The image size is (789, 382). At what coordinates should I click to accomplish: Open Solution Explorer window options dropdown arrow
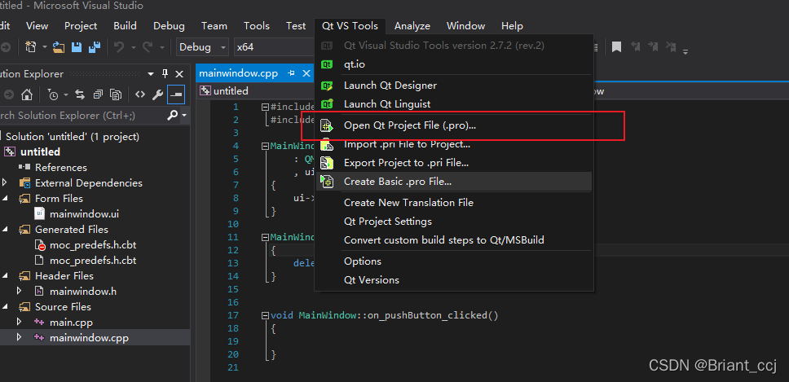pos(151,74)
